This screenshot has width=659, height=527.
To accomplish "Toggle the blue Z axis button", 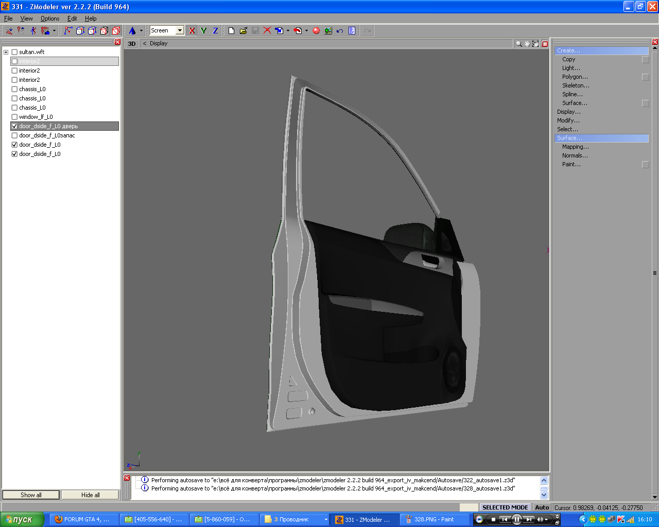I will pyautogui.click(x=215, y=31).
